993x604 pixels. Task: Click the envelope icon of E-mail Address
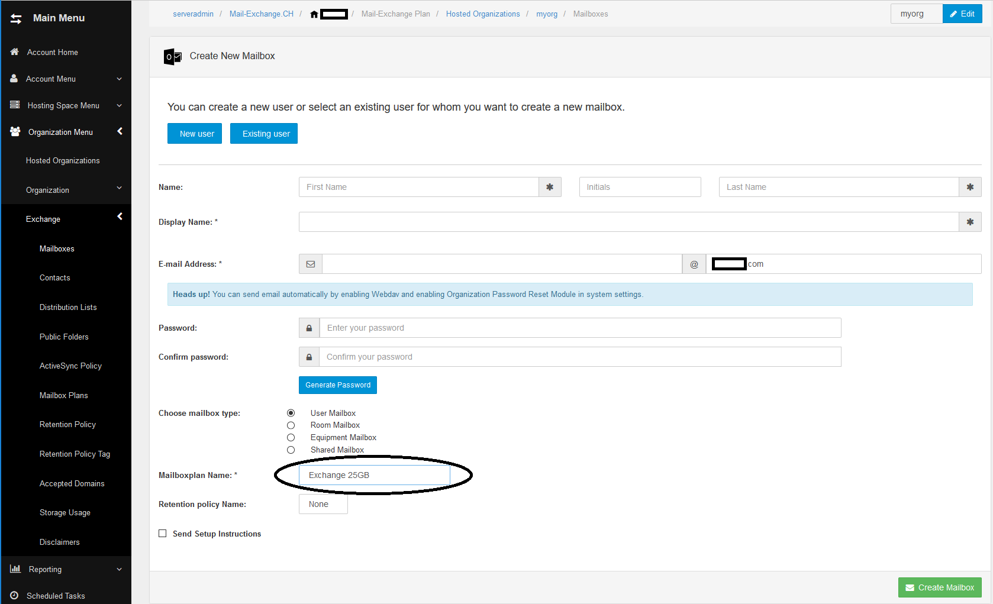point(311,264)
